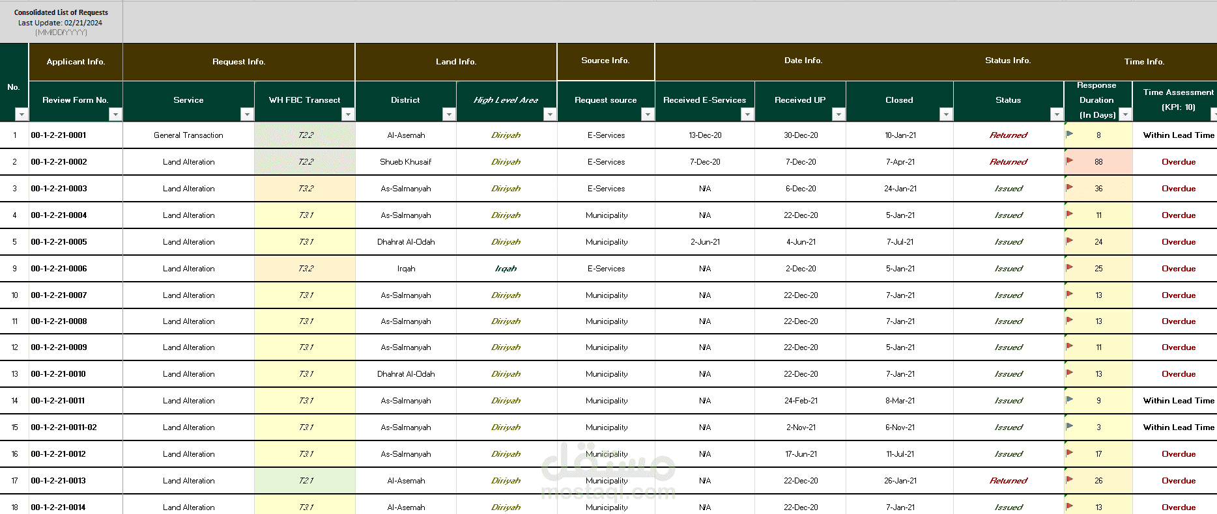This screenshot has height=514, width=1217.
Task: Select the 2-Nov-21 received UP cell
Action: [x=801, y=427]
